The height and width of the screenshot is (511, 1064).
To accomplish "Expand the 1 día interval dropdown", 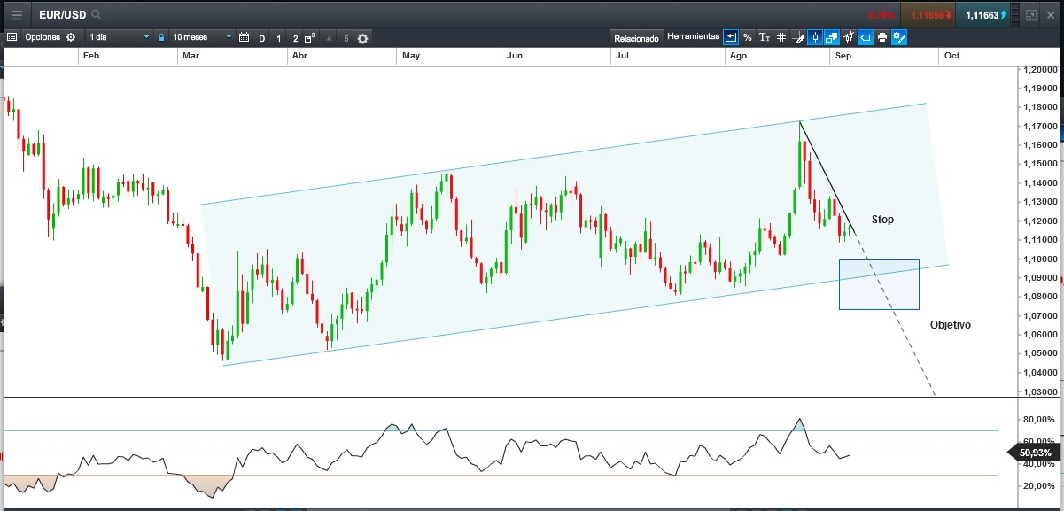I will (x=119, y=37).
